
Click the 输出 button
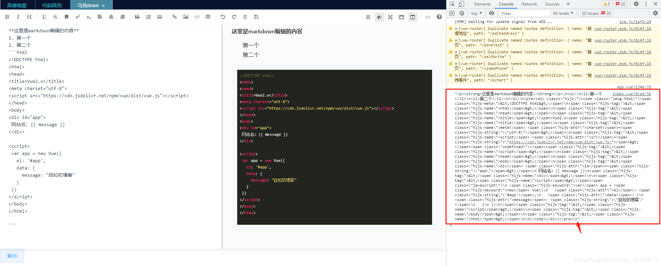[12, 256]
